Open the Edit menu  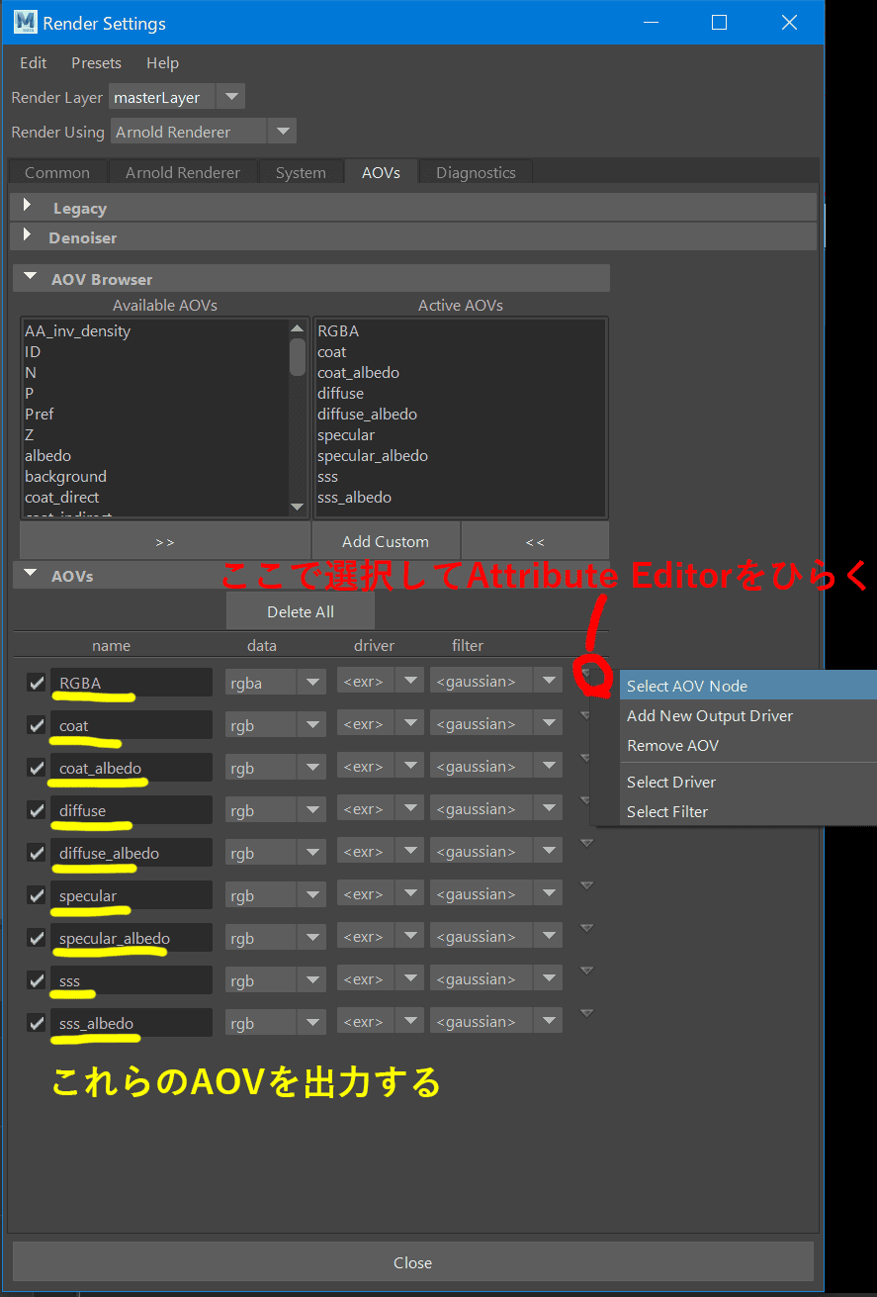(x=34, y=62)
